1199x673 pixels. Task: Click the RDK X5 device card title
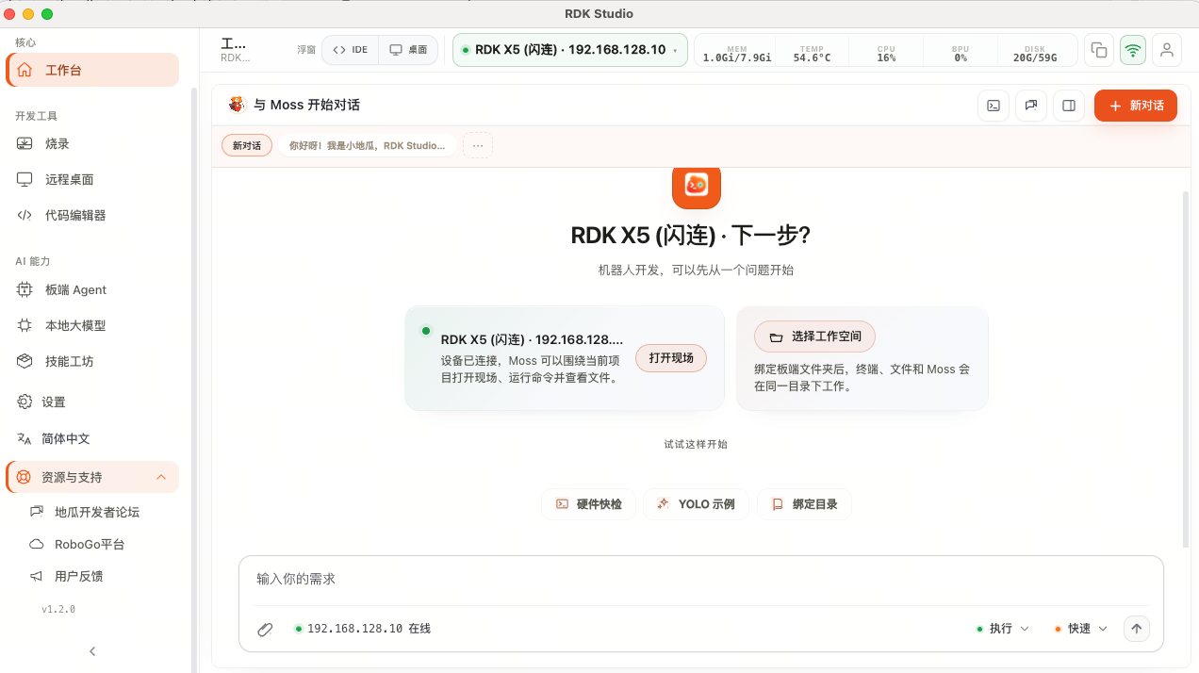[x=532, y=339]
